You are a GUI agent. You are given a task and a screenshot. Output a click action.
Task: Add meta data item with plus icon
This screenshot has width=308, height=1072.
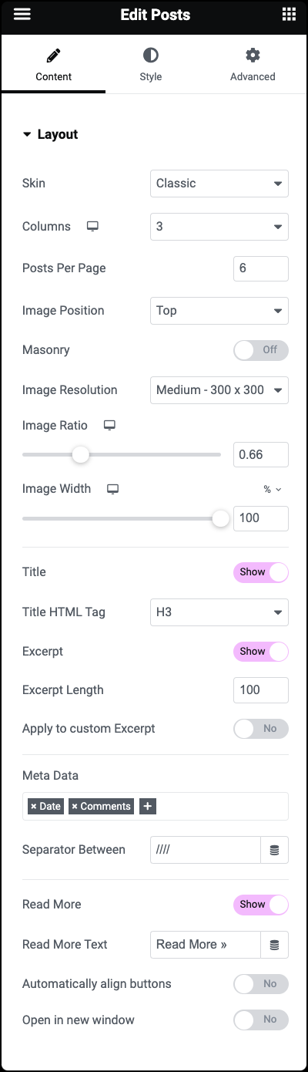[148, 807]
